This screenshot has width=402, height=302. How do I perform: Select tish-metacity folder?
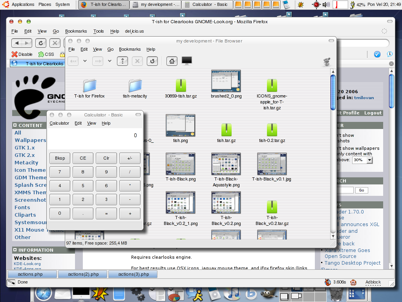[135, 88]
